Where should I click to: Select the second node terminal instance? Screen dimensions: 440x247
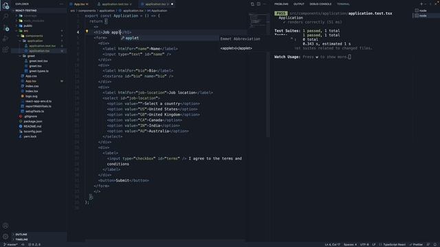click(x=426, y=16)
